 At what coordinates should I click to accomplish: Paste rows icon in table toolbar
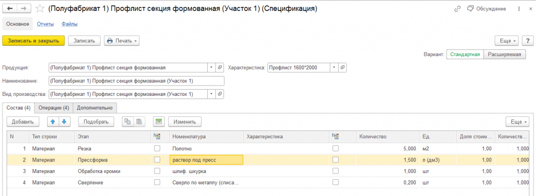coord(139,122)
